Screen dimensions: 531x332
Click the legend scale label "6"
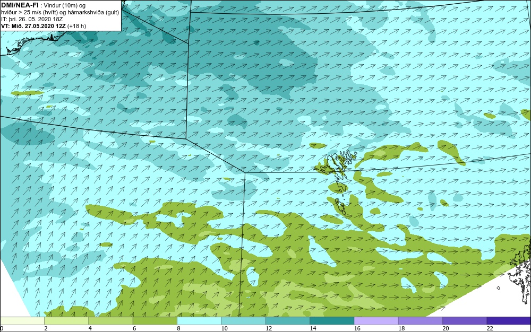click(x=134, y=328)
